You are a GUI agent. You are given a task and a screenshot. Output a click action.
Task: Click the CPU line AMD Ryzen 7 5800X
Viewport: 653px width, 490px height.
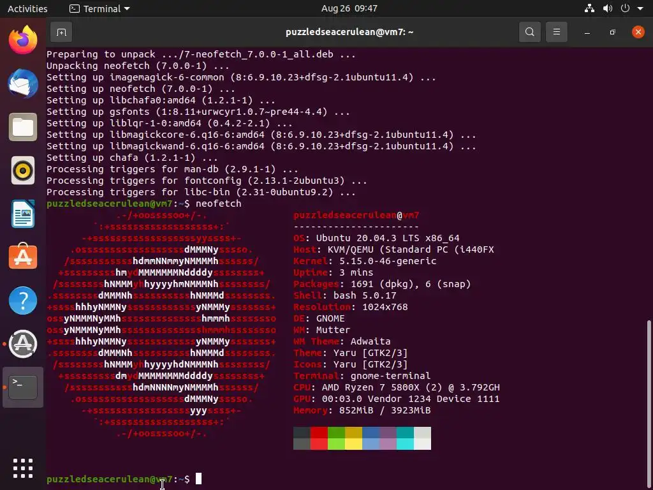click(397, 387)
